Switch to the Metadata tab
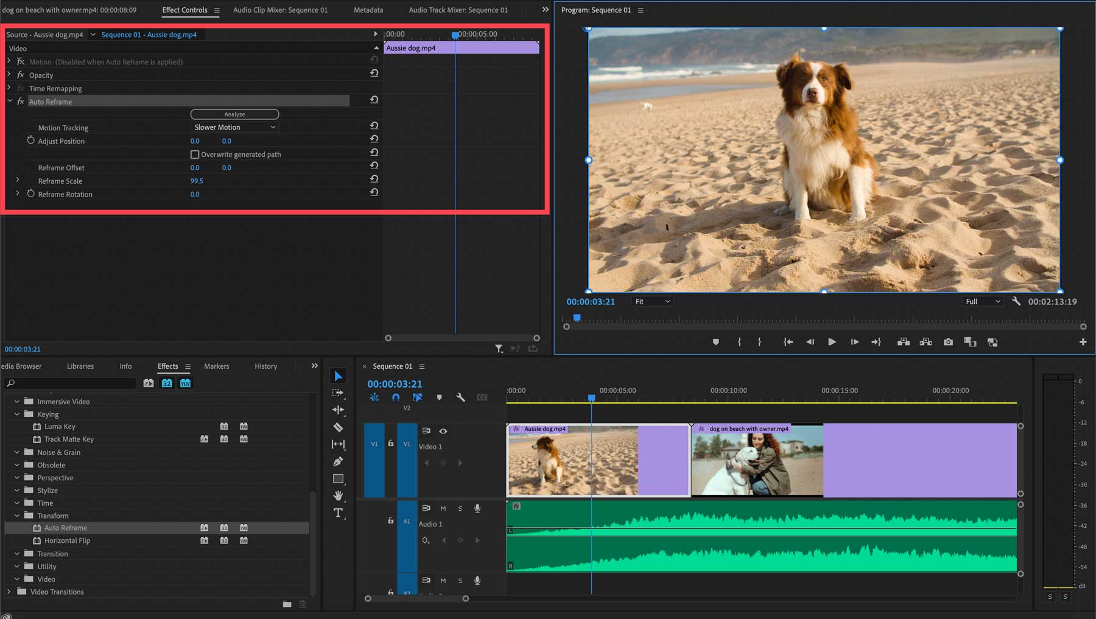 (x=368, y=10)
